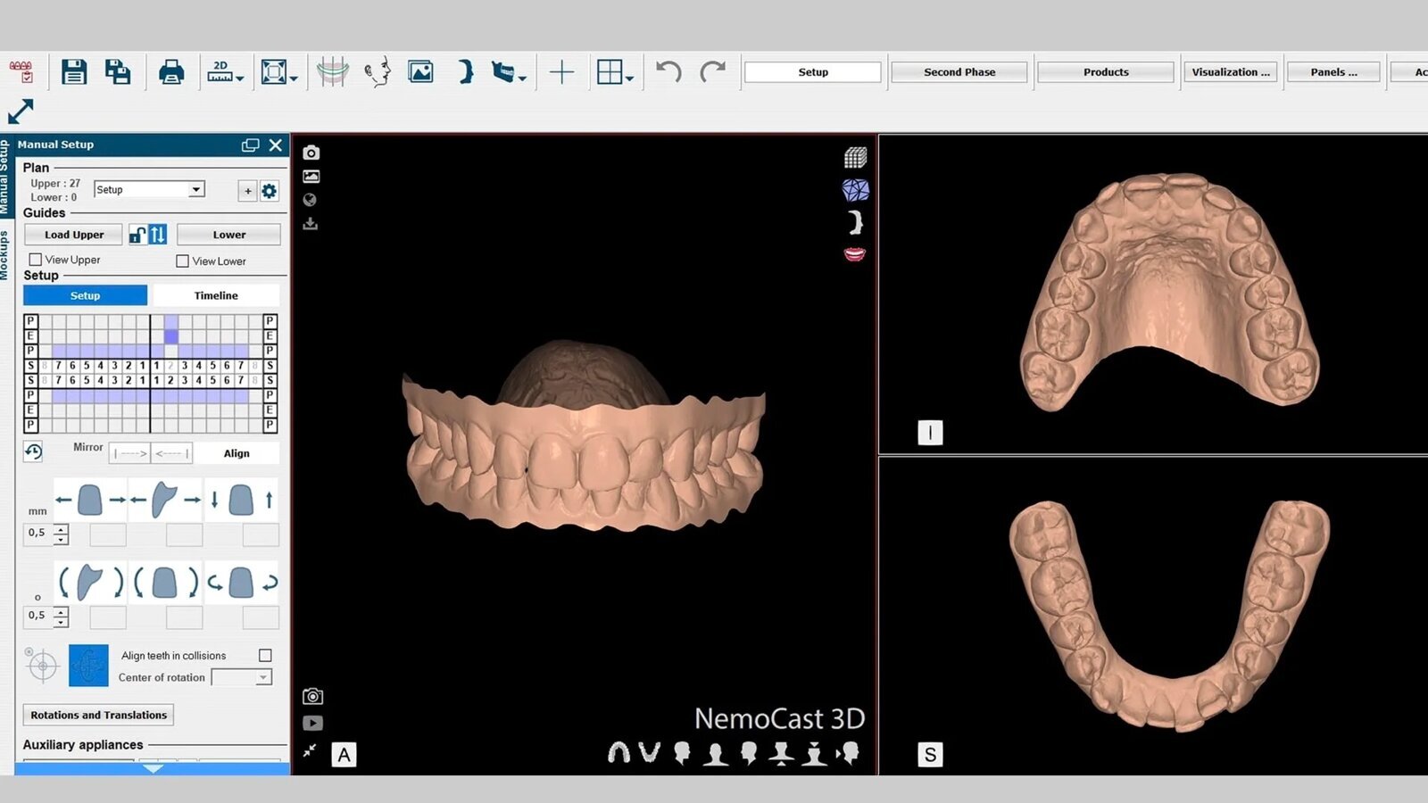Open the Setup plan dropdown in Manual Setup
The image size is (1428, 803).
pyautogui.click(x=198, y=189)
